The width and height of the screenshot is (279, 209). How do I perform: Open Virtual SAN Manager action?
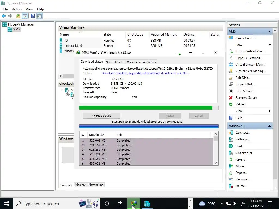pos(250,71)
